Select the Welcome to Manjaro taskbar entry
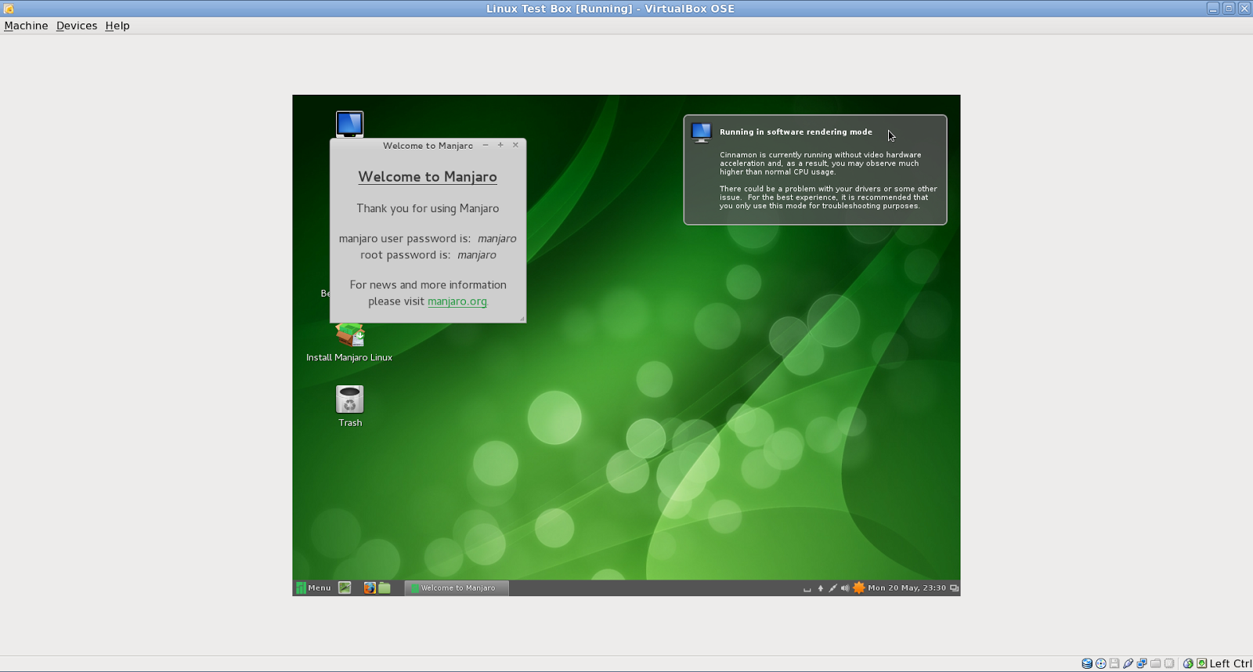 pyautogui.click(x=457, y=587)
